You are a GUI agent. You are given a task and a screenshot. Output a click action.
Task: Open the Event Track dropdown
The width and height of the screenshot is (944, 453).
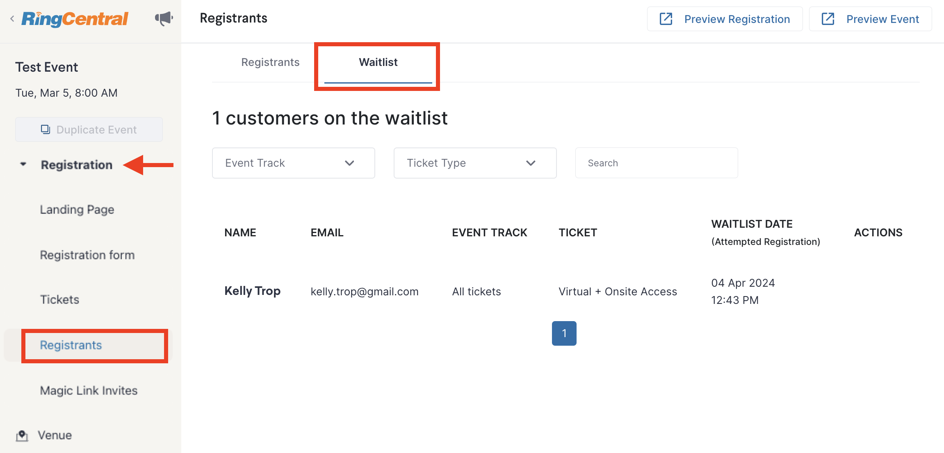coord(294,163)
